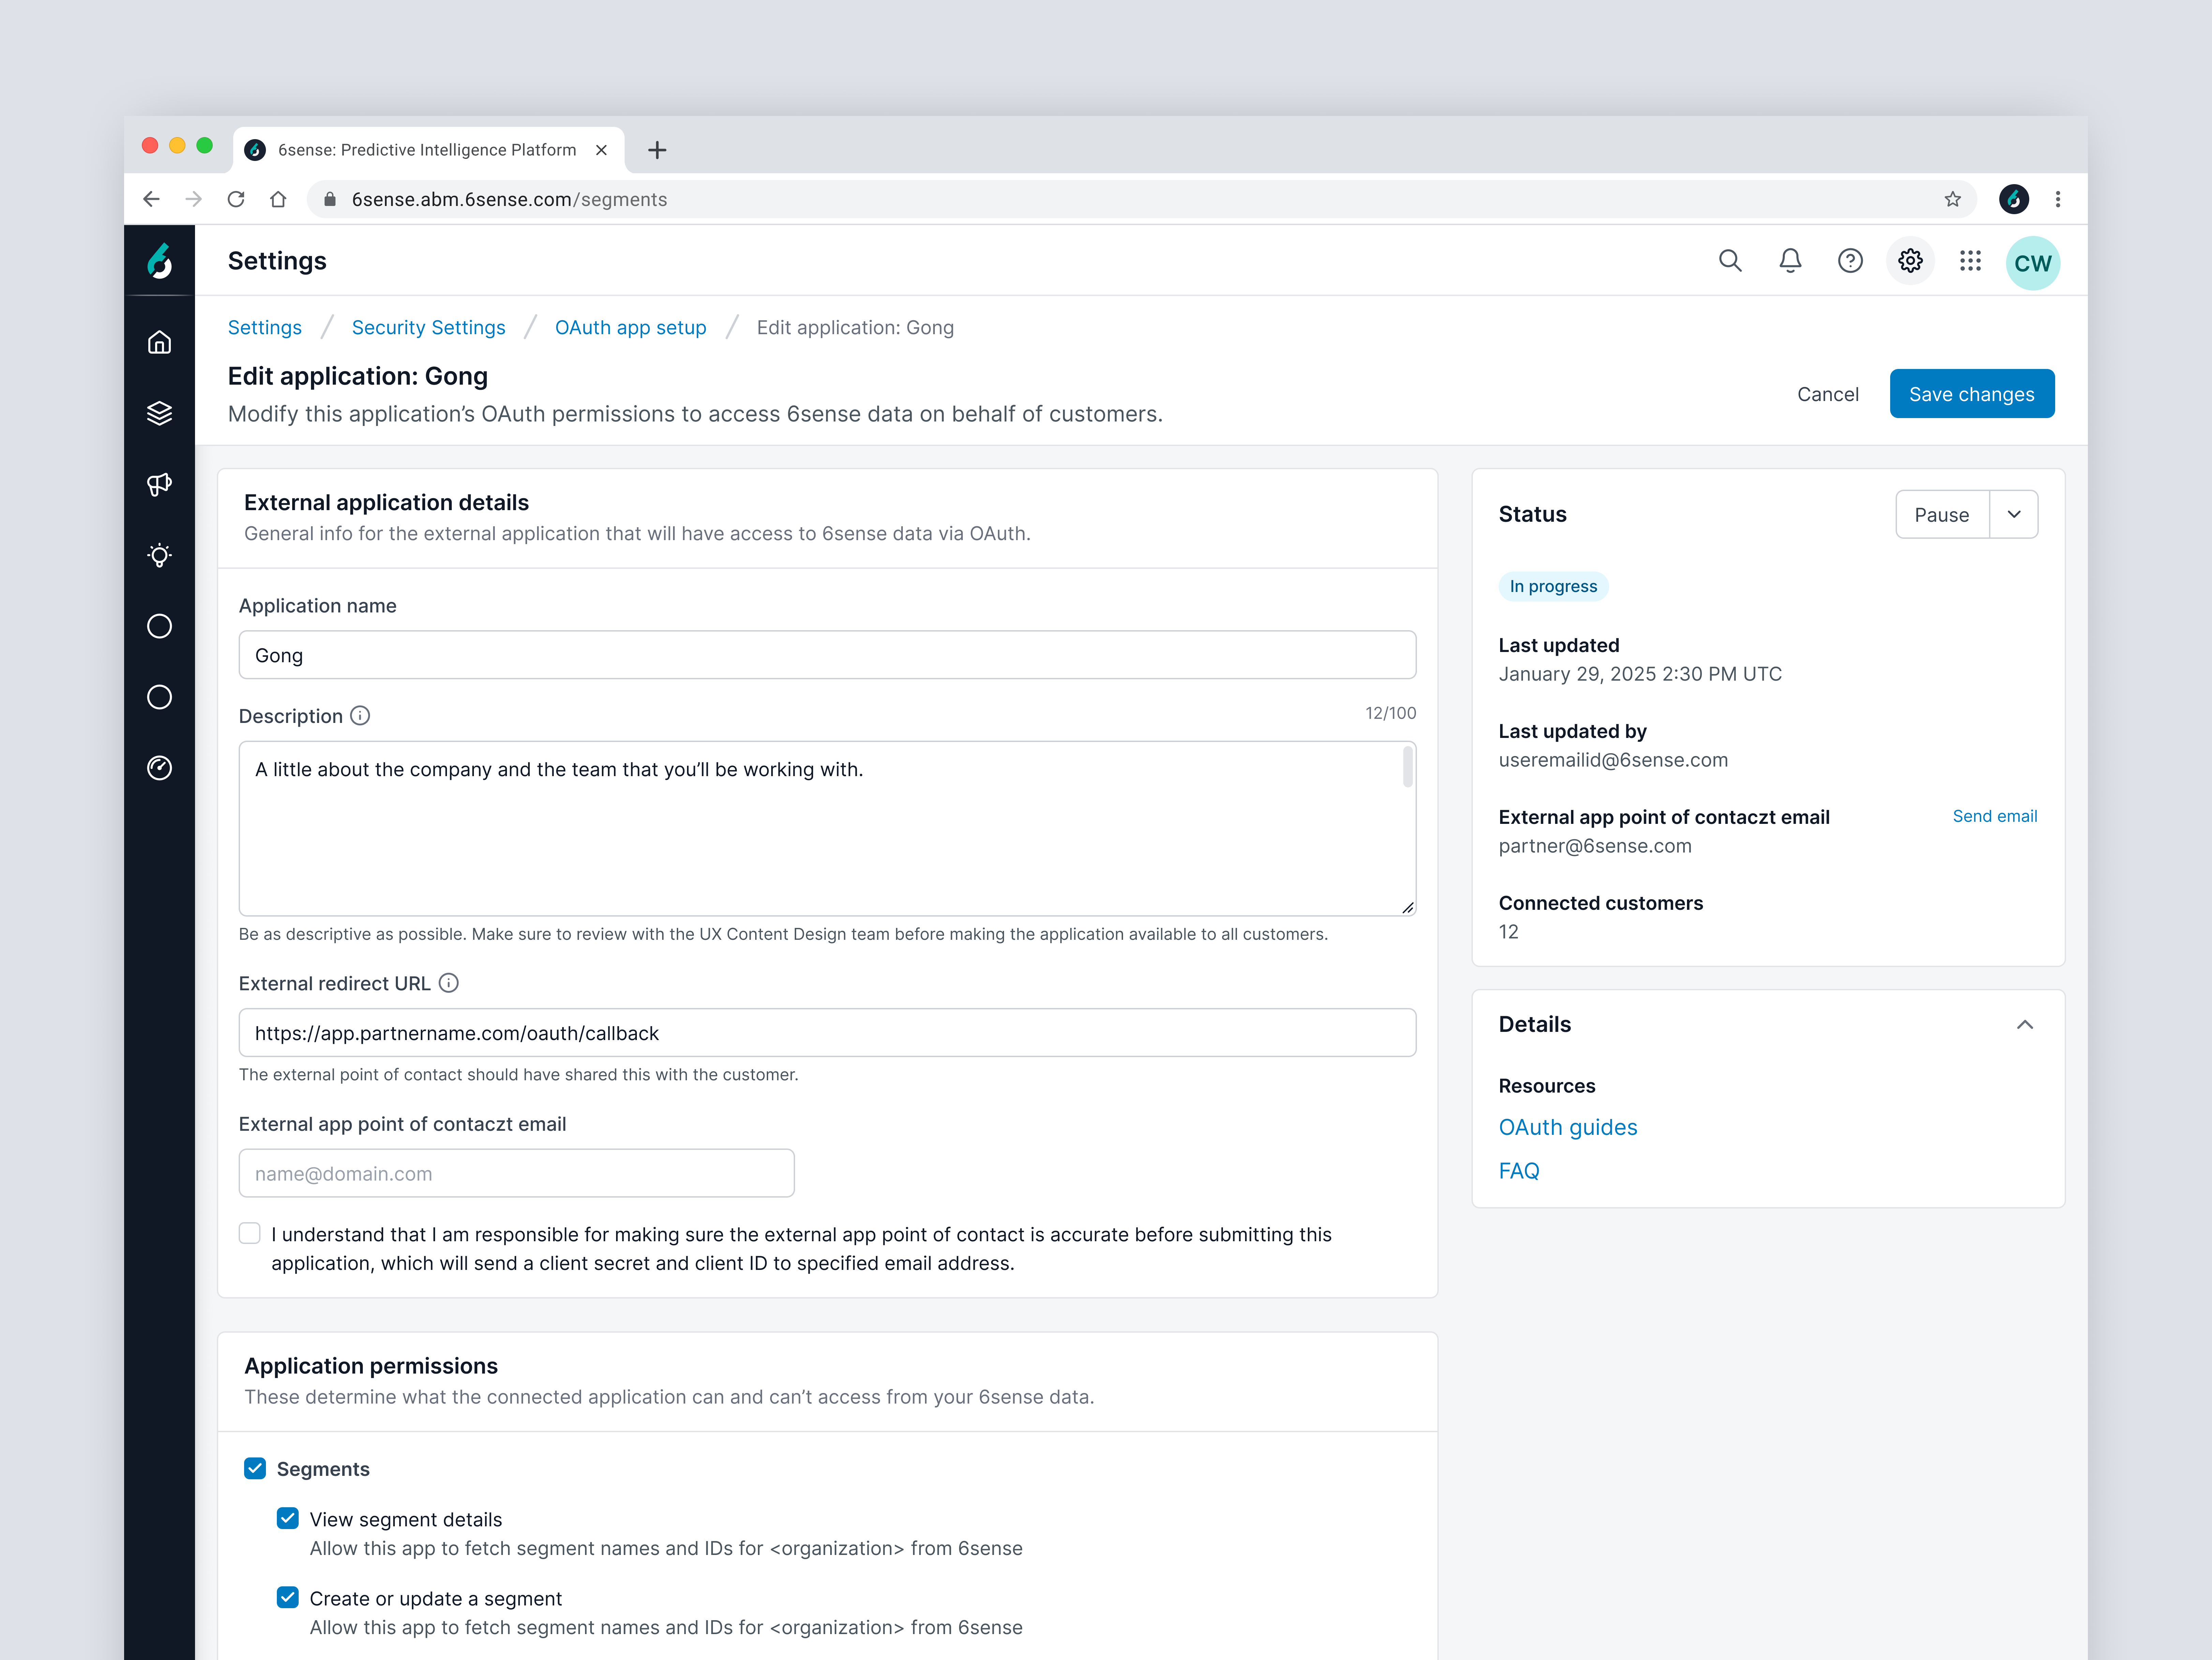
Task: Open the help question mark icon
Action: pos(1850,261)
